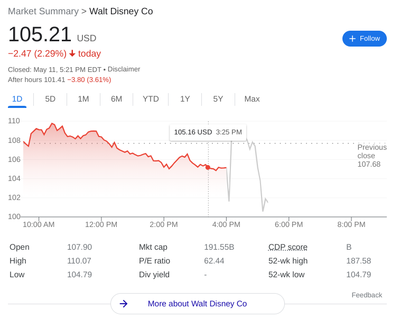This screenshot has width=409, height=318.
Task: Switch to the 1M chart tab
Action: [x=83, y=99]
